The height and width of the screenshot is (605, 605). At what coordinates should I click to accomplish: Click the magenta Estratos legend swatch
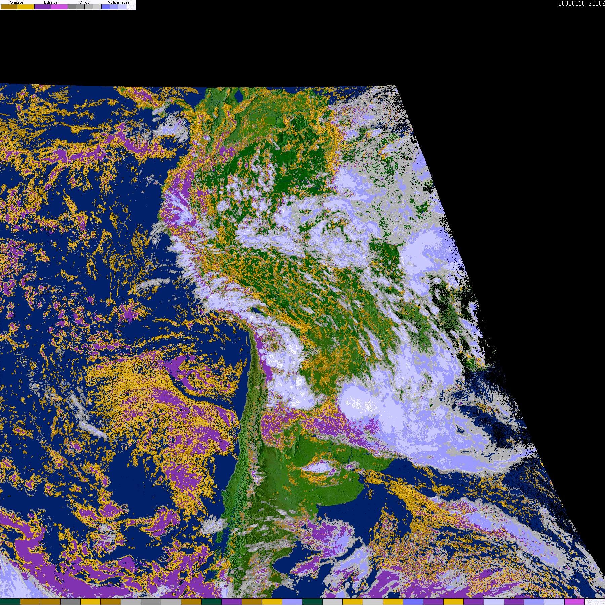click(x=59, y=7)
